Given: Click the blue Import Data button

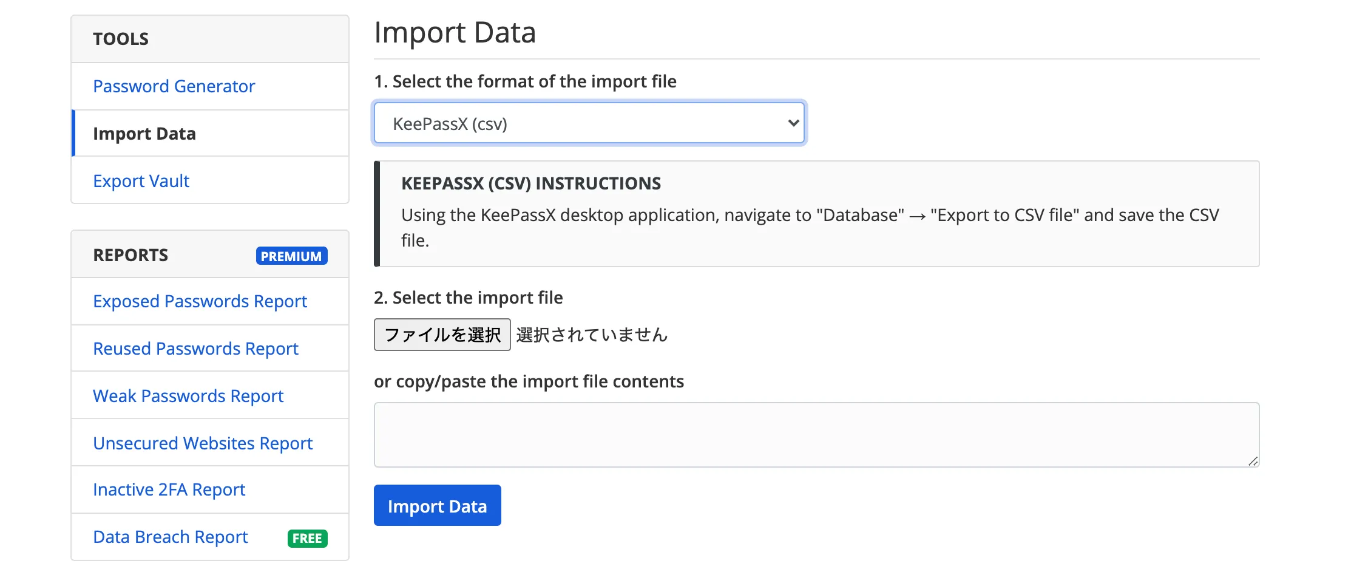Looking at the screenshot, I should [437, 505].
